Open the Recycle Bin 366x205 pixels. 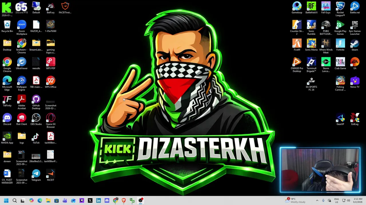[7, 26]
